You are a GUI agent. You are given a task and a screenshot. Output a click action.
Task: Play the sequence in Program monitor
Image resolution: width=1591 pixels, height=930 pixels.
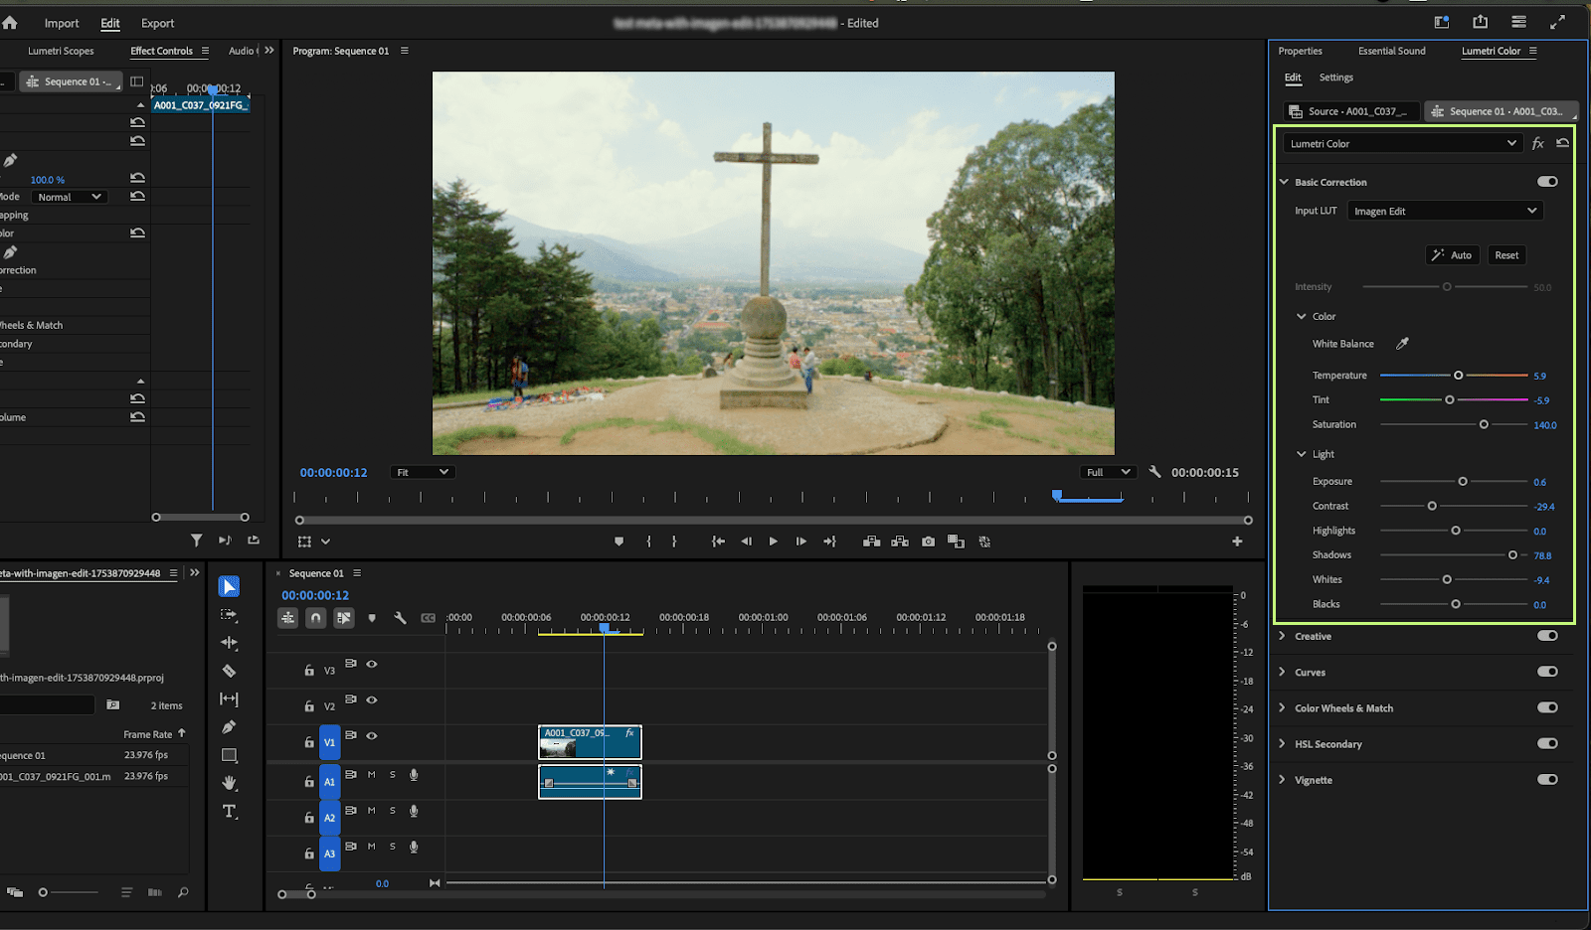(773, 542)
